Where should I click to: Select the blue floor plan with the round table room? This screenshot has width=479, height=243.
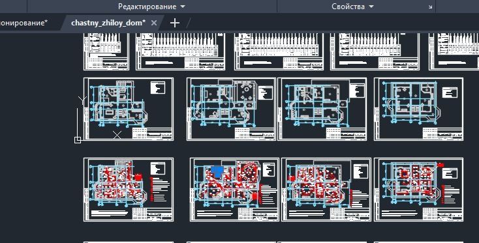point(231,109)
